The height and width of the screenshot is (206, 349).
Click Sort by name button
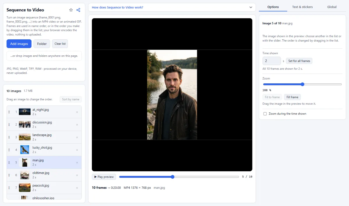click(x=71, y=99)
